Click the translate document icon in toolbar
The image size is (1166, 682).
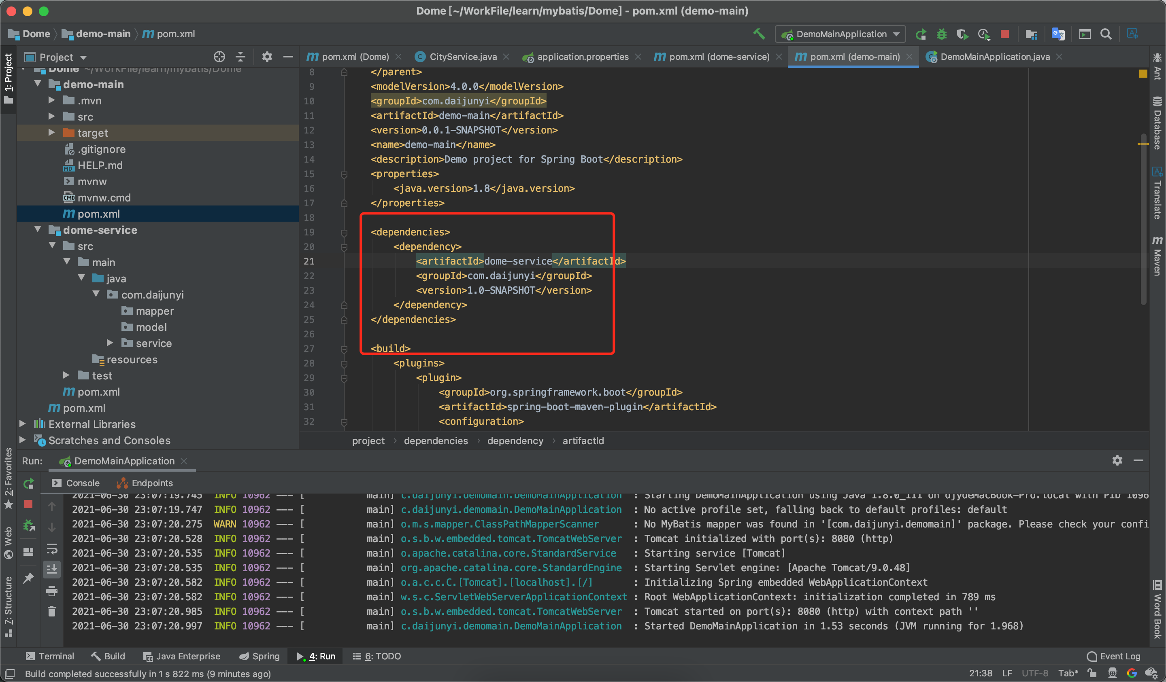(x=1132, y=34)
